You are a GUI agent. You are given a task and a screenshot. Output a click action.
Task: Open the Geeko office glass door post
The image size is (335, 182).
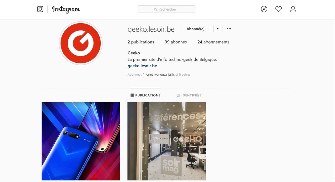point(167,141)
